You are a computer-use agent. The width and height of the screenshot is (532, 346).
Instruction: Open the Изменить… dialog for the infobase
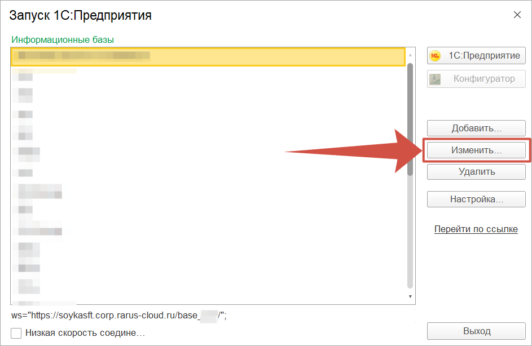(x=476, y=150)
